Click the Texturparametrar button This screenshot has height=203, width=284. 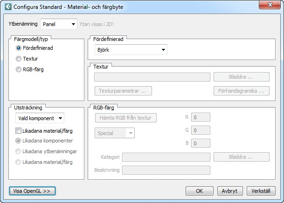point(123,91)
